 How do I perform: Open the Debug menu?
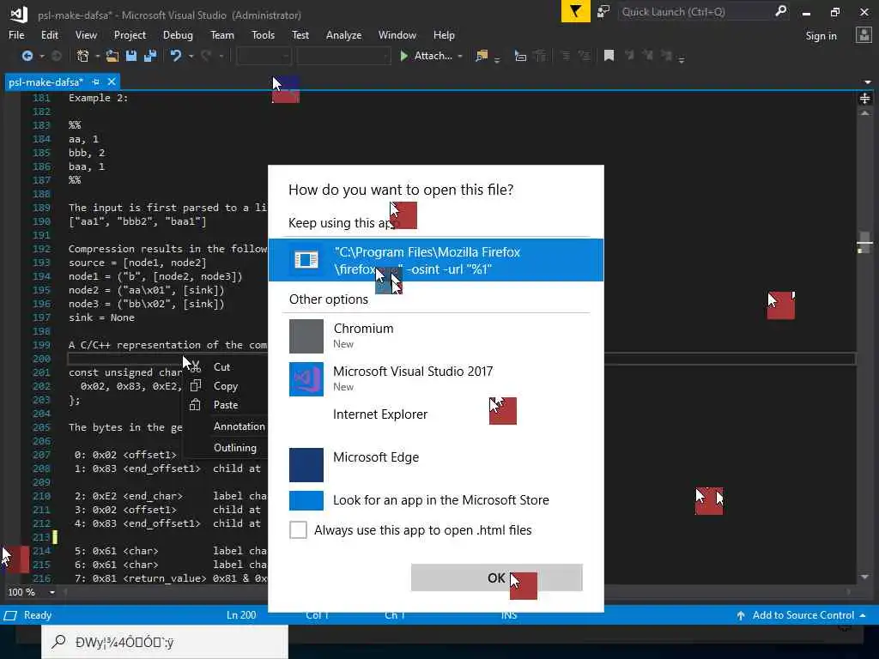pos(178,34)
